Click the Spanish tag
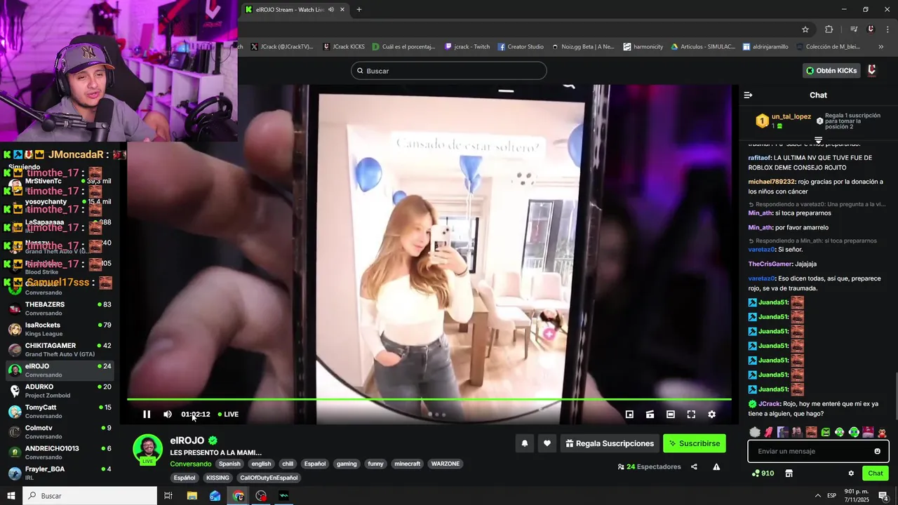Image resolution: width=898 pixels, height=505 pixels. point(229,464)
